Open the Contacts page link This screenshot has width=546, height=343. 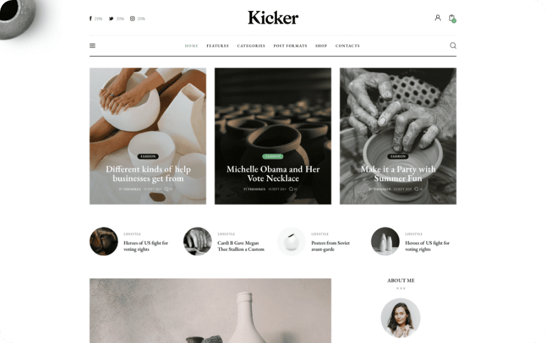point(347,46)
